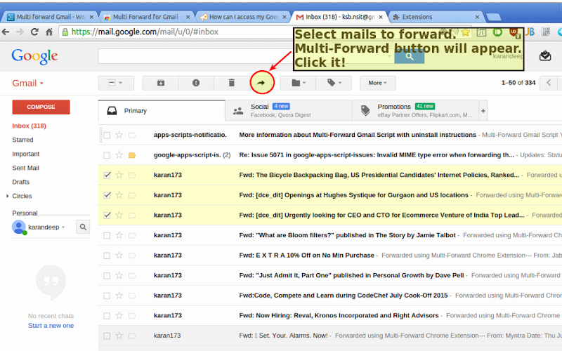562x351 pixels.
Task: Archive the selected mails
Action: (161, 83)
